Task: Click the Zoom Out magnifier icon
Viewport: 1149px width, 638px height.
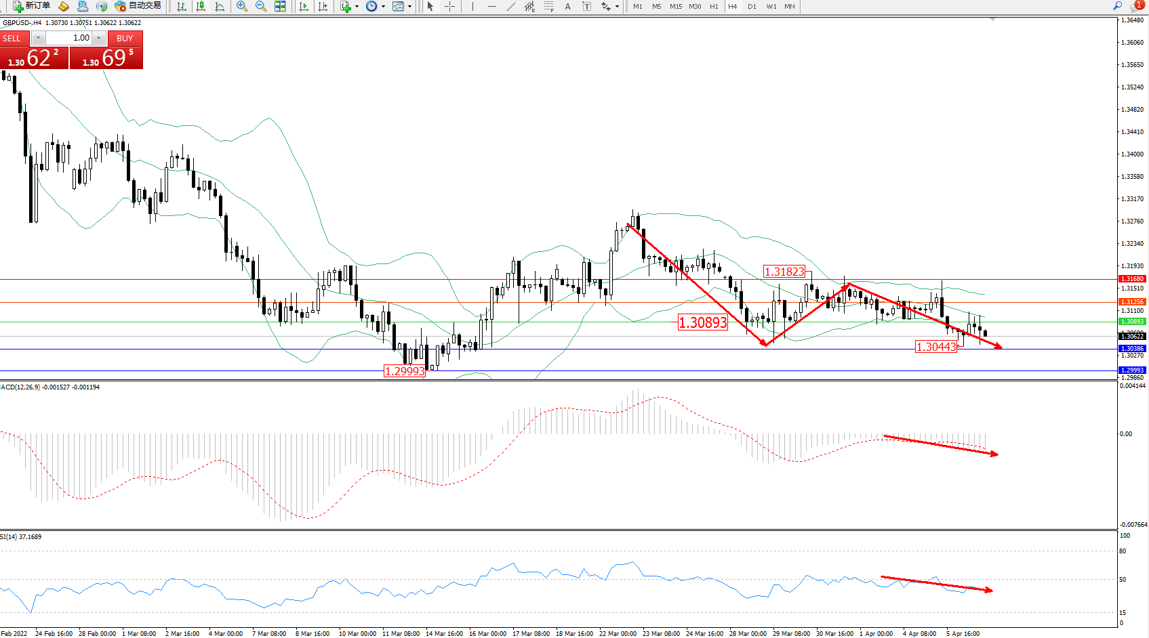Action: click(260, 6)
